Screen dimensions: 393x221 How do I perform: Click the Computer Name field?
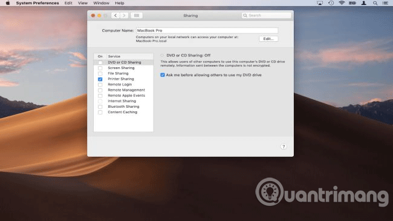pos(207,30)
